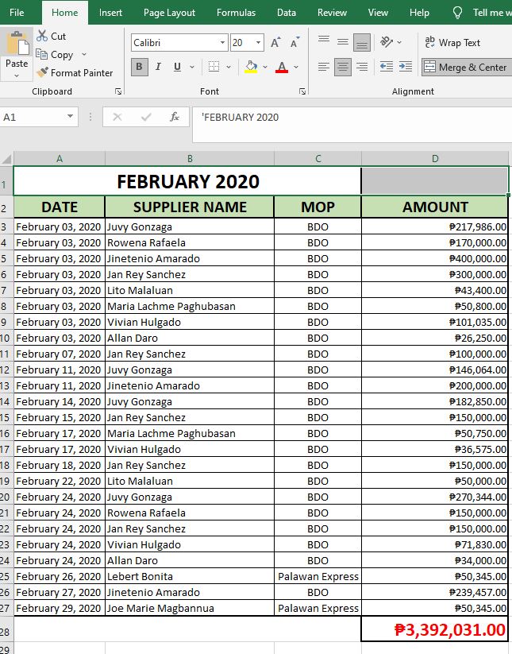
Task: Click the Name Box showing A1
Action: [33, 117]
